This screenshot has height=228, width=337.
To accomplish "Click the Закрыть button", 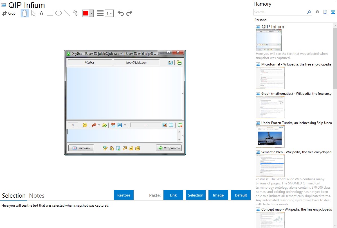I will coord(81,148).
